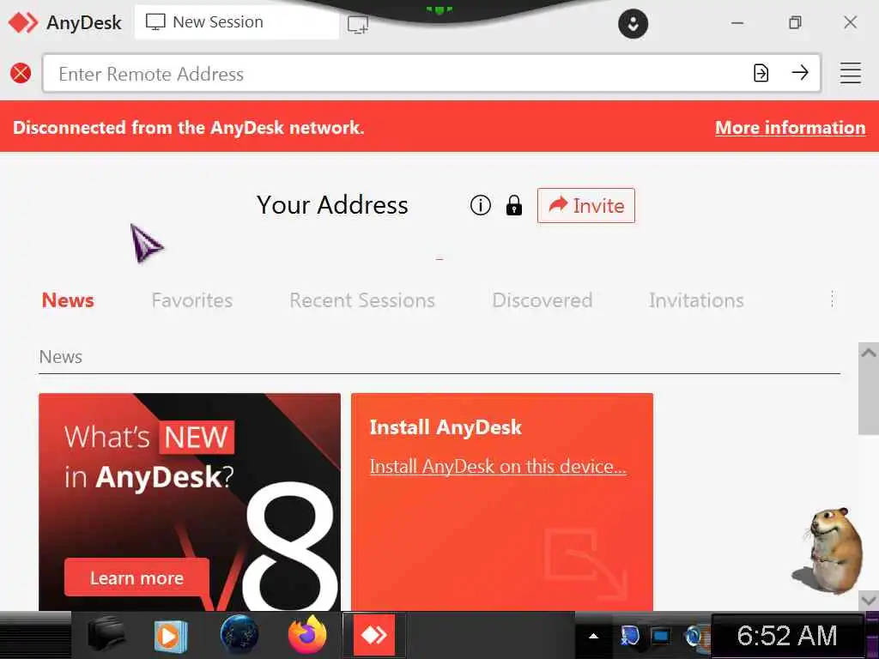Screen dimensions: 879x659
Task: Click Install AnyDesk on this device link
Action: pos(498,466)
